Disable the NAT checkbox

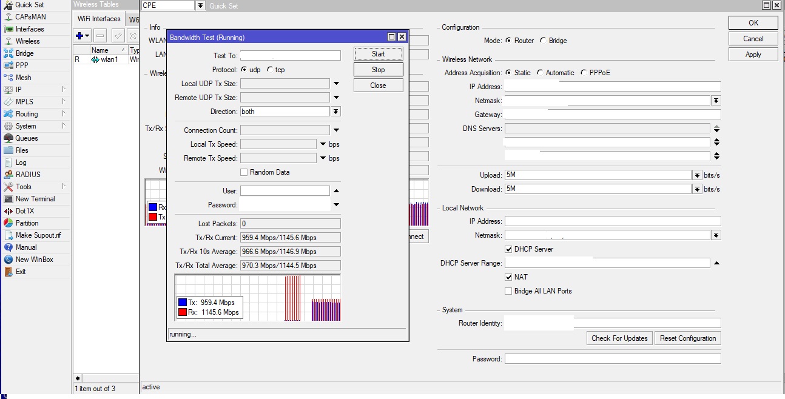point(508,277)
